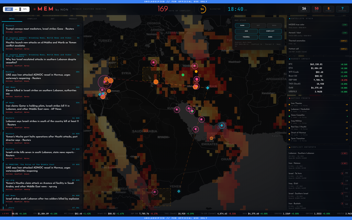
Task: Select the Strait of Hormuz front
Action: (x=318, y=133)
